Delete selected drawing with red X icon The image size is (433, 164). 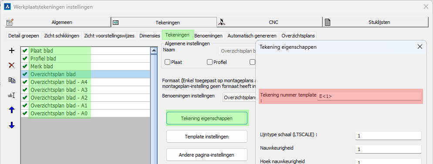click(12, 66)
